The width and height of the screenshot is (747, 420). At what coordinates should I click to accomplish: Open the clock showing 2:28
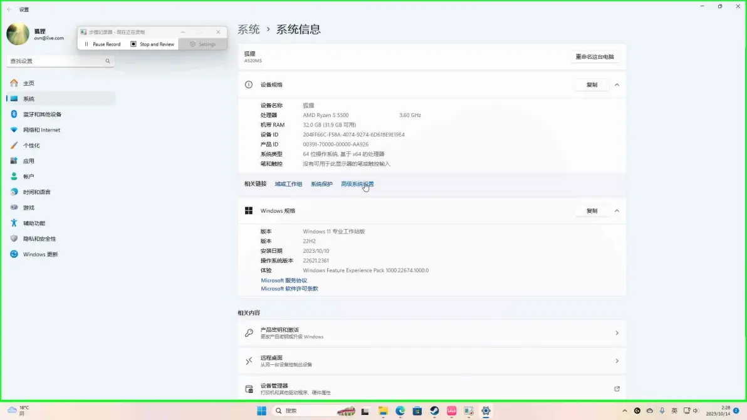coord(718,411)
